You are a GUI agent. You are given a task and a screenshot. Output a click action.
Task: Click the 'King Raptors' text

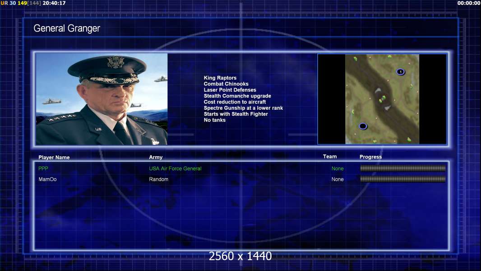[x=220, y=78]
